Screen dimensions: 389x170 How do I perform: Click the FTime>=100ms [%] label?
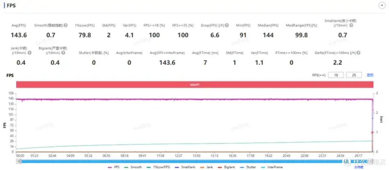291,53
